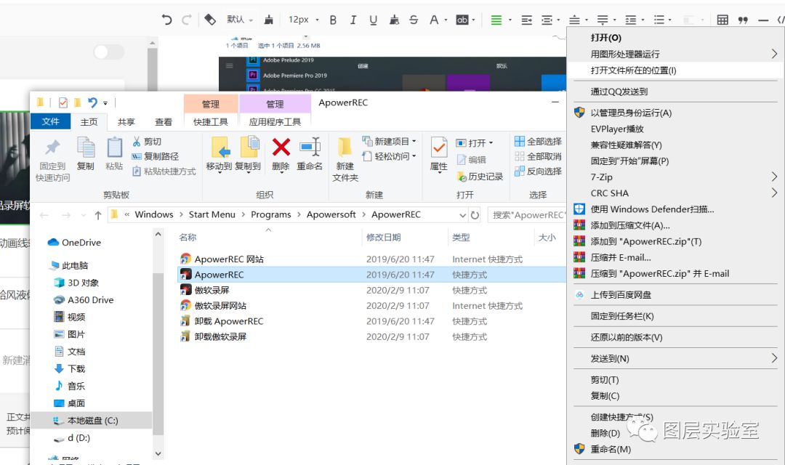The image size is (785, 465).
Task: Select the 卸载 ApowerREC file row
Action: coord(372,321)
